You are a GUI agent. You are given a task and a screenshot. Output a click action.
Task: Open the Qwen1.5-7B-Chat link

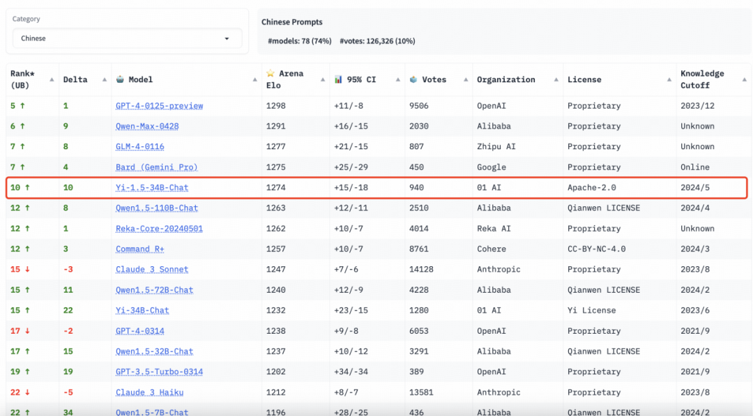tap(152, 412)
